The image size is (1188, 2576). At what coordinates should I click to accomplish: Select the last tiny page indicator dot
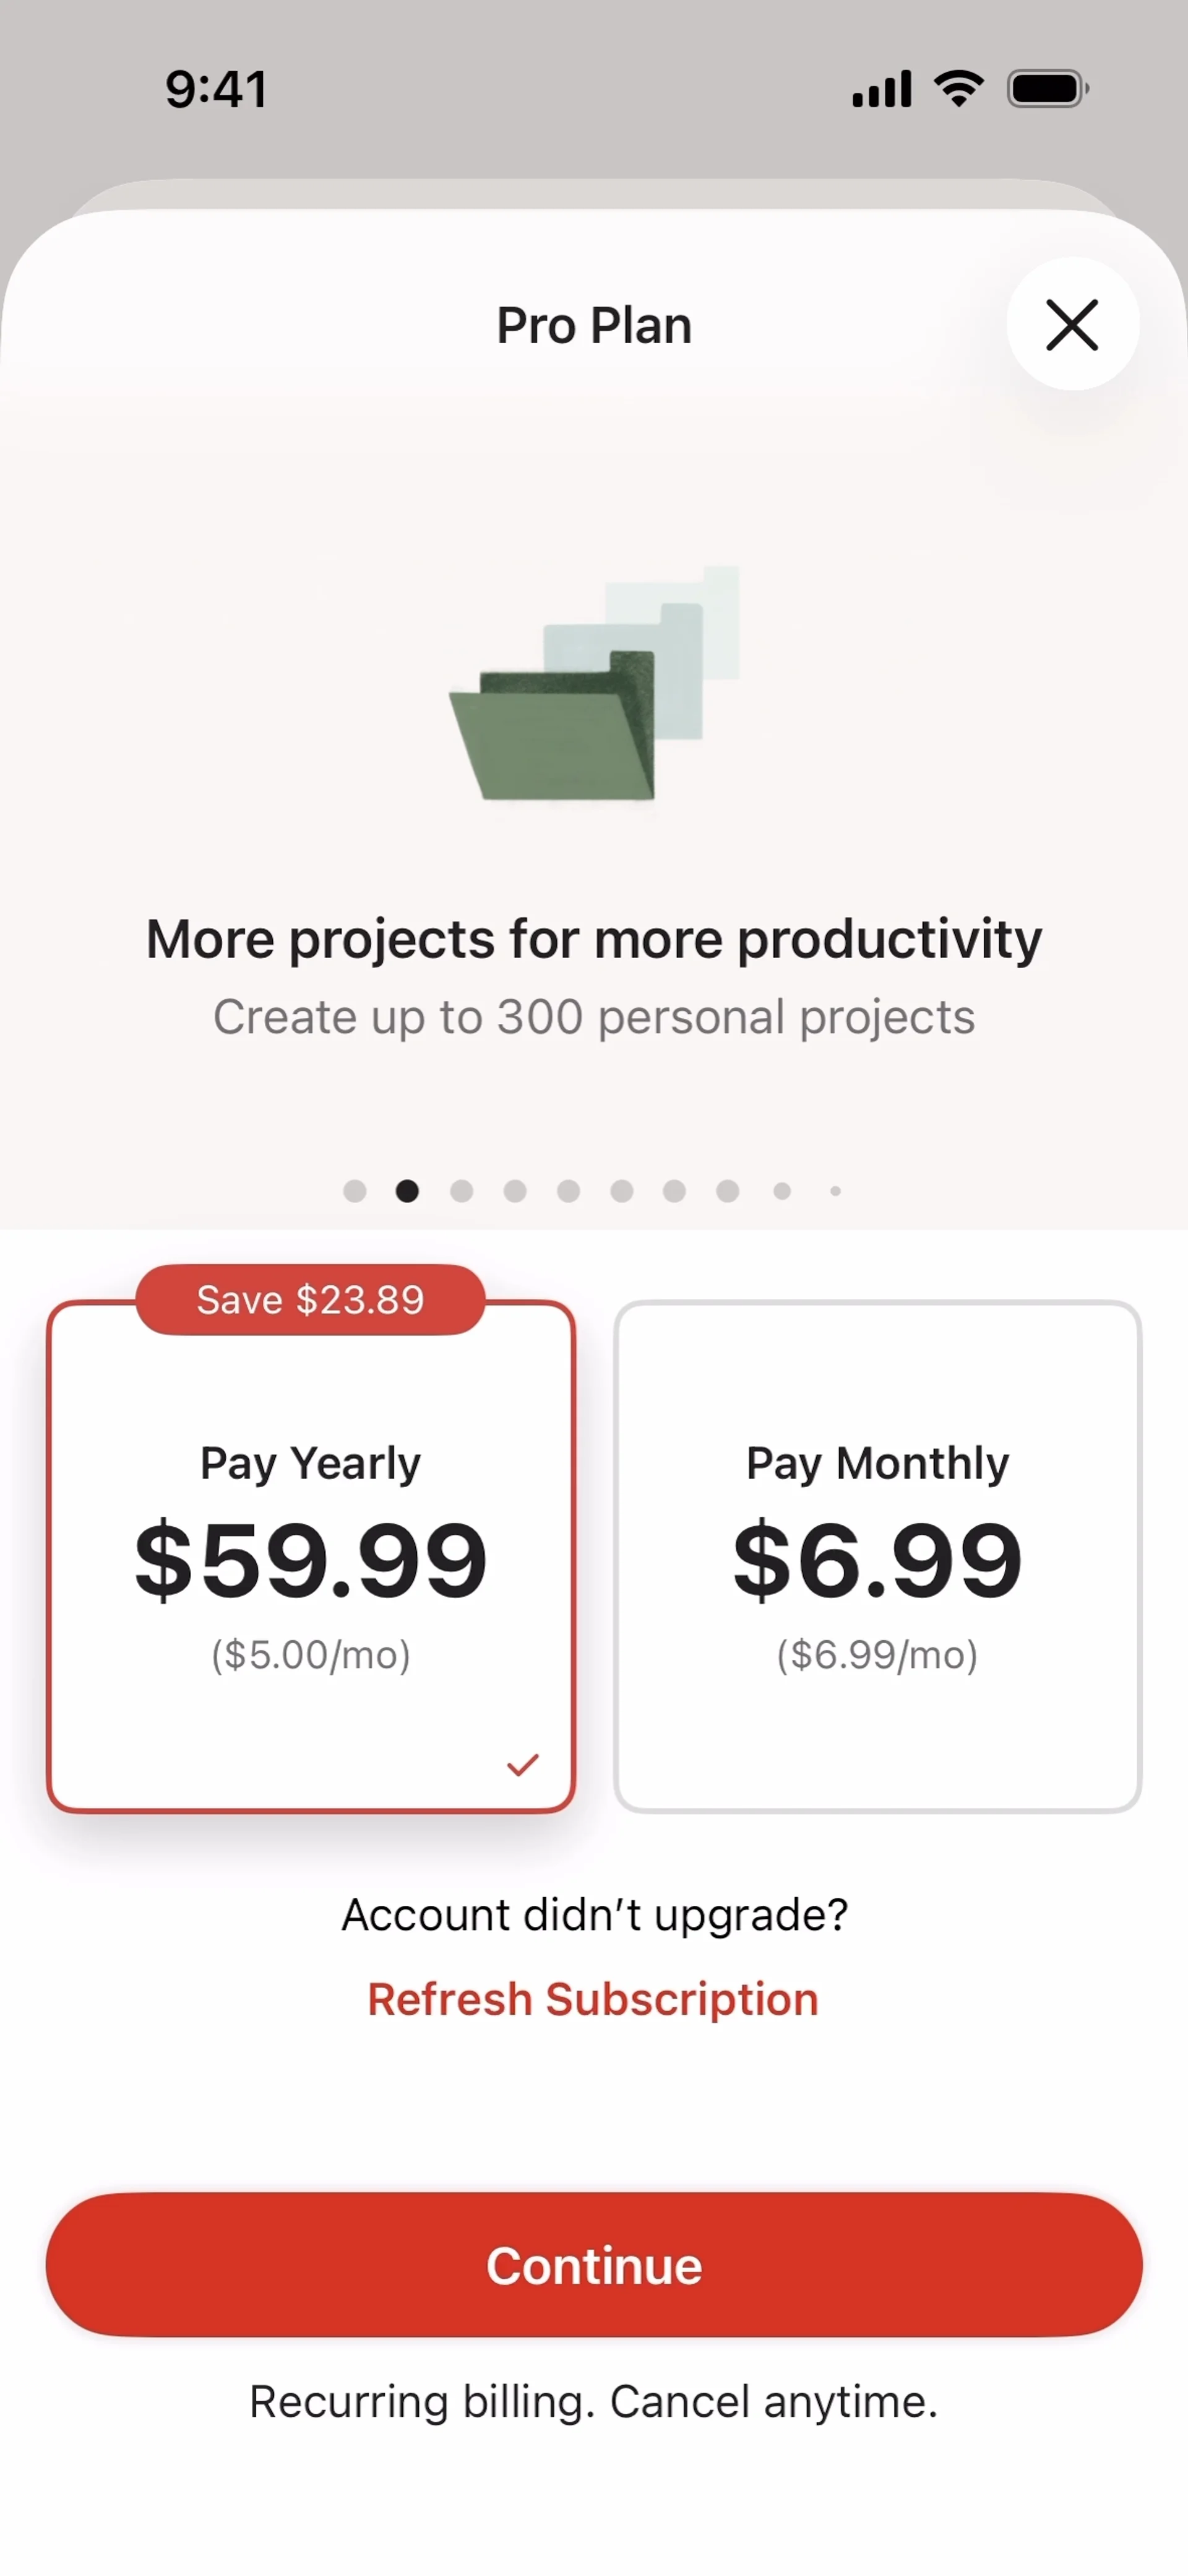pyautogui.click(x=835, y=1191)
